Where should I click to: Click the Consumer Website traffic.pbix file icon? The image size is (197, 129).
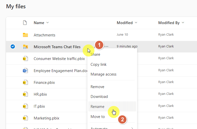pos(25,58)
